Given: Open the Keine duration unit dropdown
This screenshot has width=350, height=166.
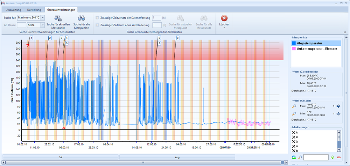Looking at the screenshot, I should tap(43, 25).
